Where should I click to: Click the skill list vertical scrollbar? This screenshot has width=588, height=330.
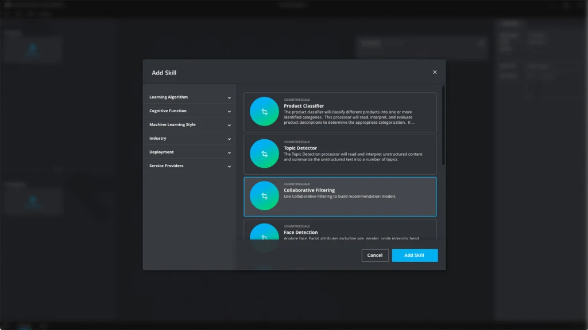[x=443, y=126]
